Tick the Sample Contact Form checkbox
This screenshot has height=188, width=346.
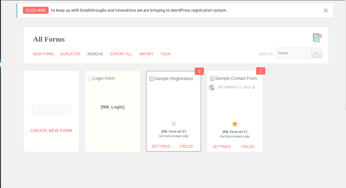click(x=212, y=78)
